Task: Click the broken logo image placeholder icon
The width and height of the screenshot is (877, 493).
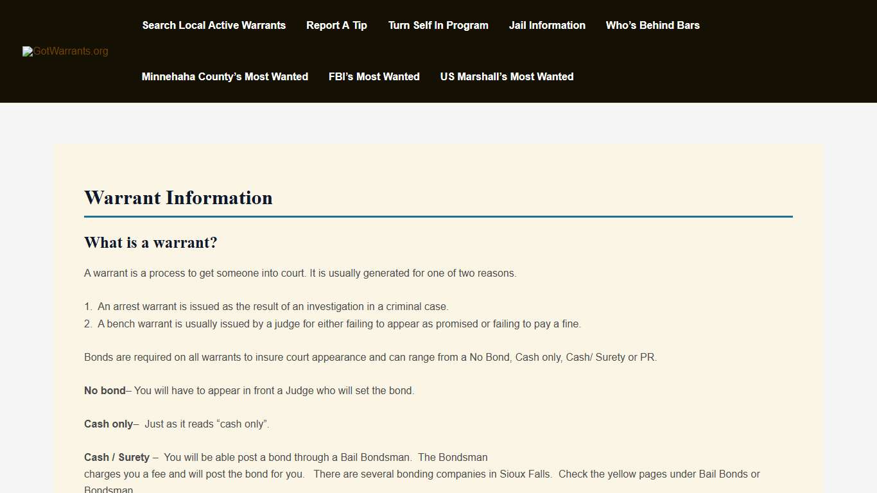Action: click(x=27, y=51)
